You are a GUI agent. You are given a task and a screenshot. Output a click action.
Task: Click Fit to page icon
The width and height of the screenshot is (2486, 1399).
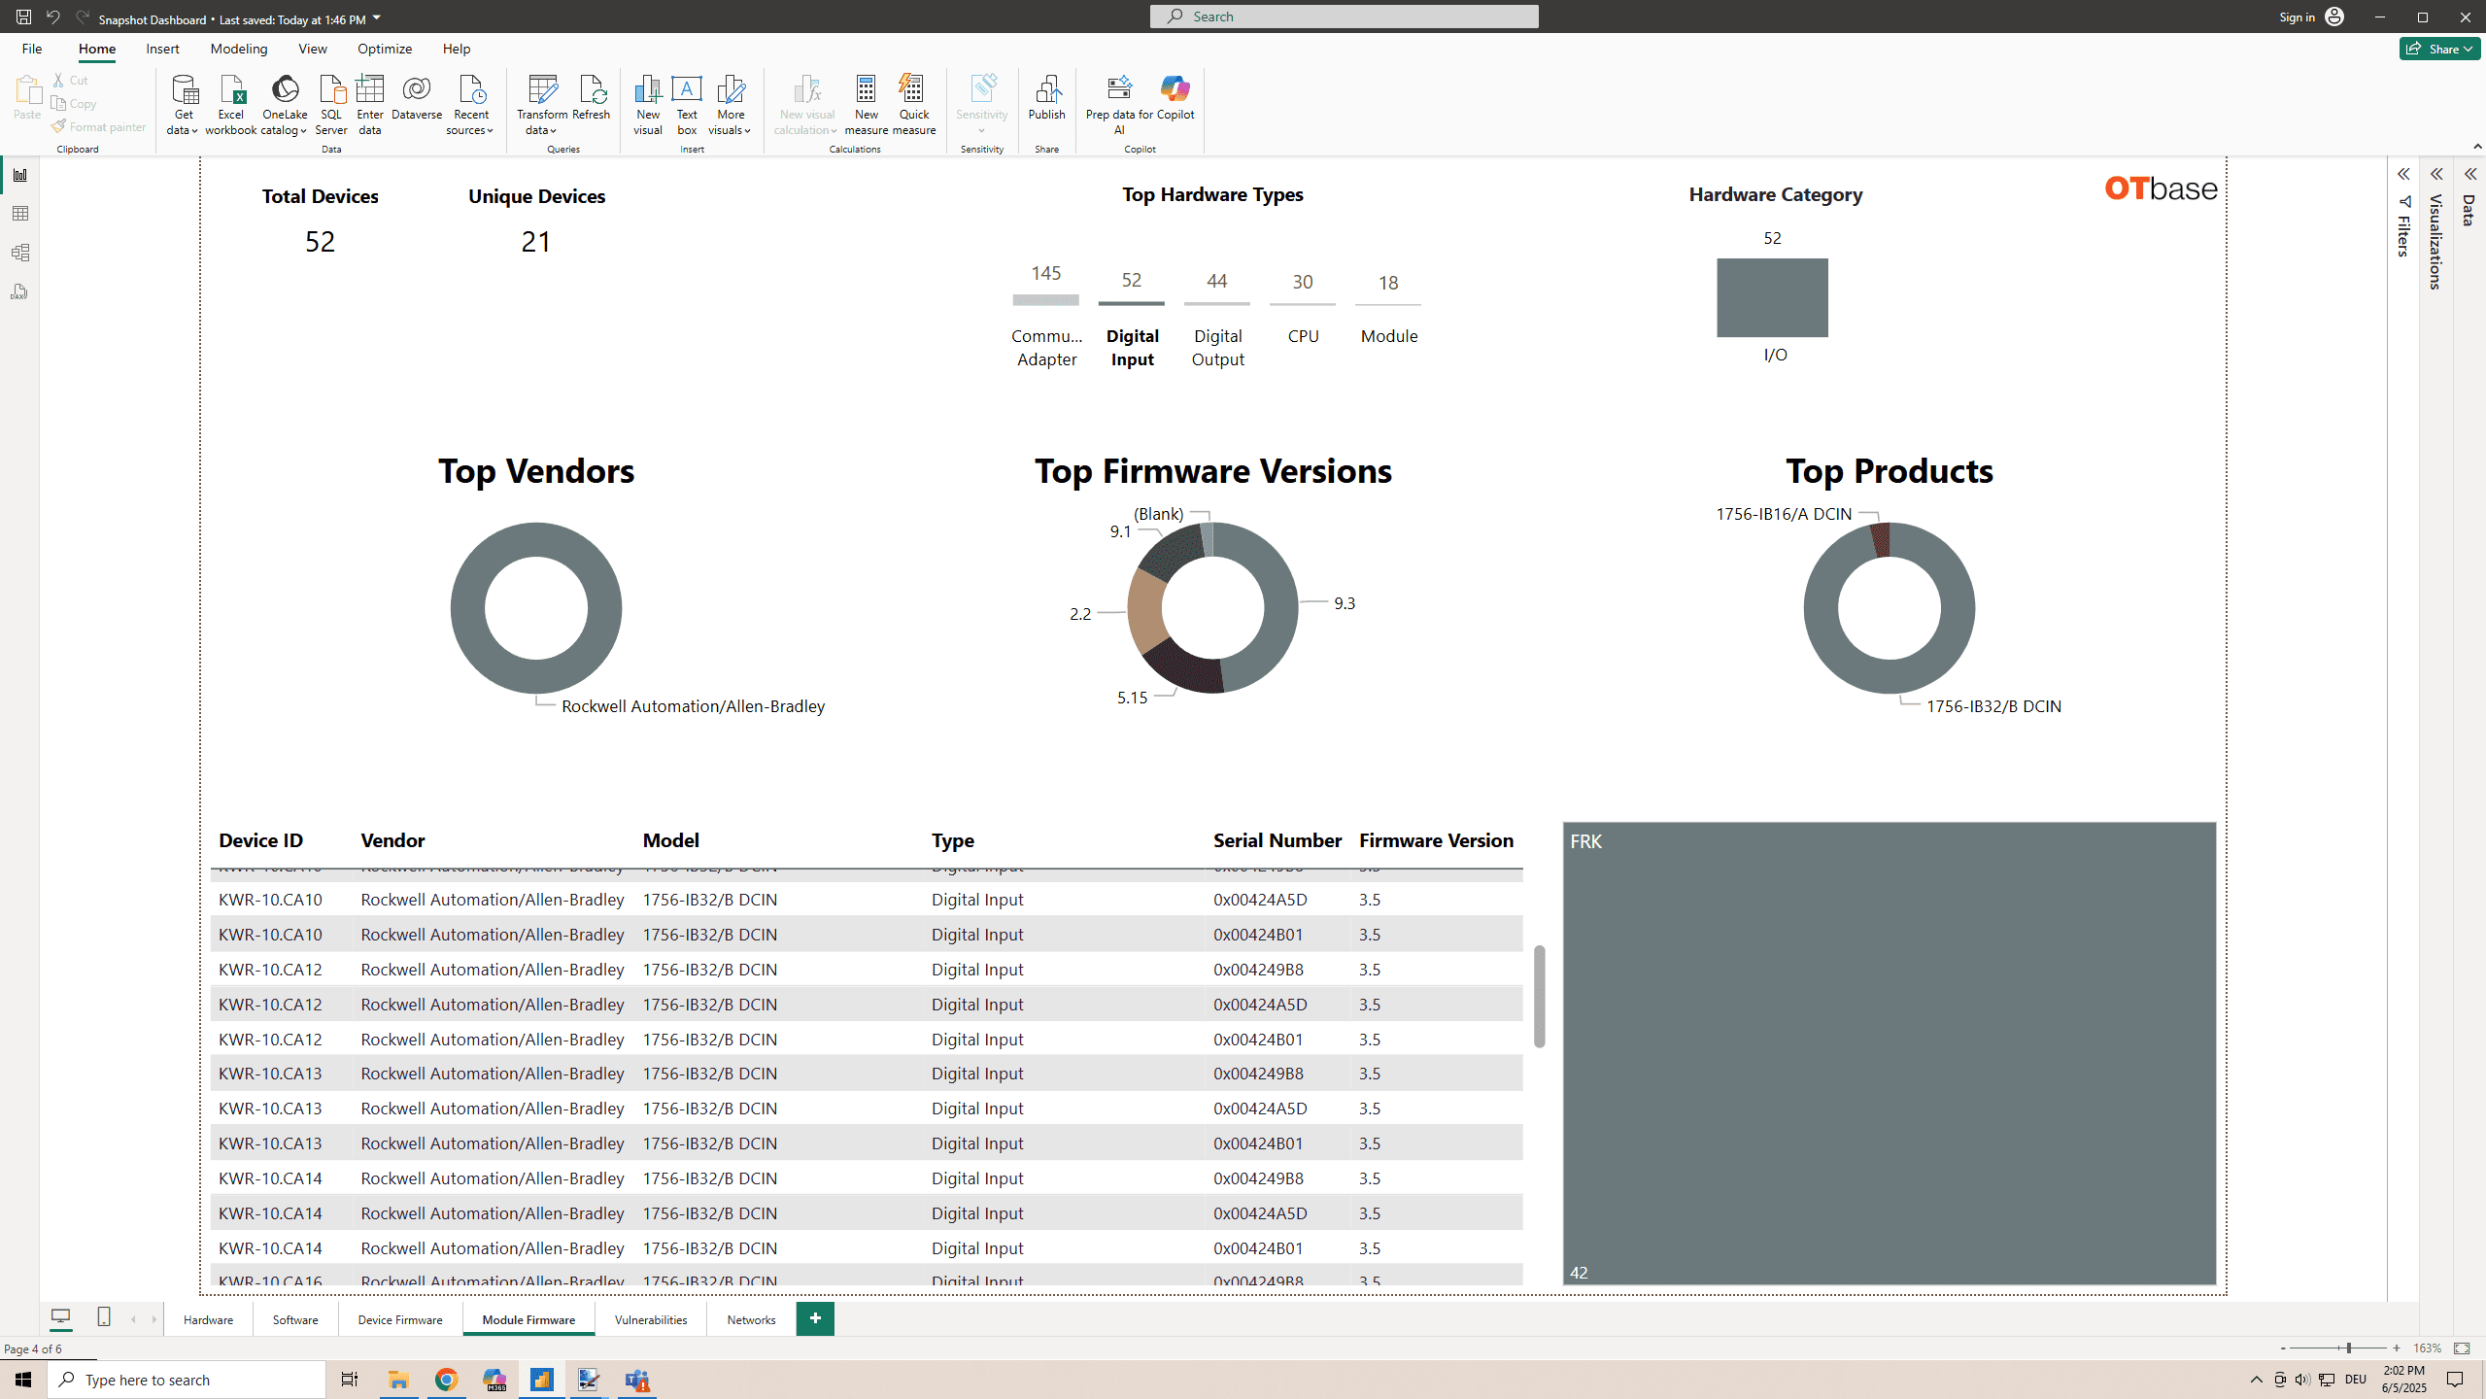point(2462,1348)
